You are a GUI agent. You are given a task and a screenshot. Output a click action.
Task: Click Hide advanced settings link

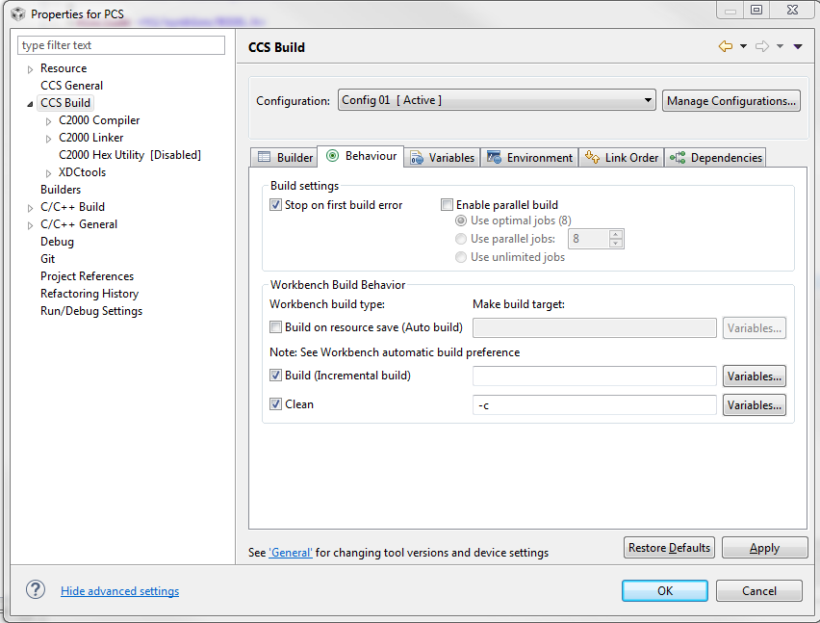coord(119,591)
